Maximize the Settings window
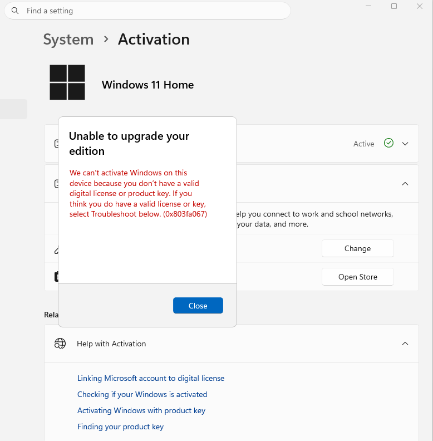This screenshot has height=441, width=433. tap(394, 6)
